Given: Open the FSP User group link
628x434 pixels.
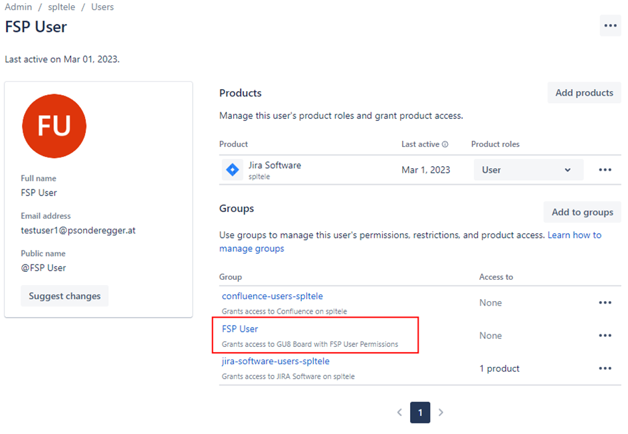Looking at the screenshot, I should [240, 329].
